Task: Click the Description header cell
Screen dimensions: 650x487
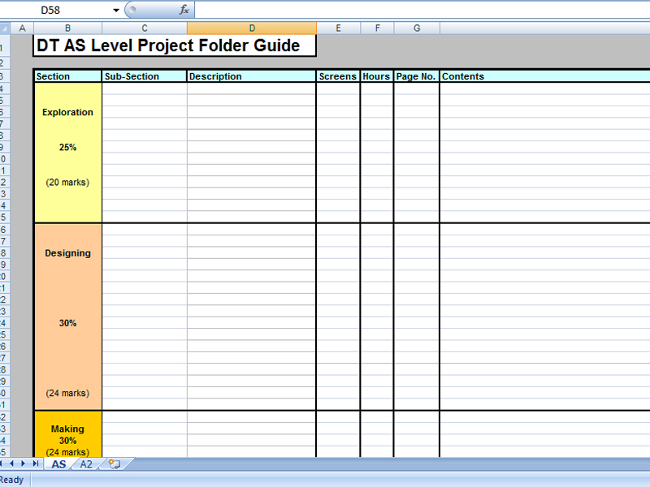Action: click(x=251, y=76)
